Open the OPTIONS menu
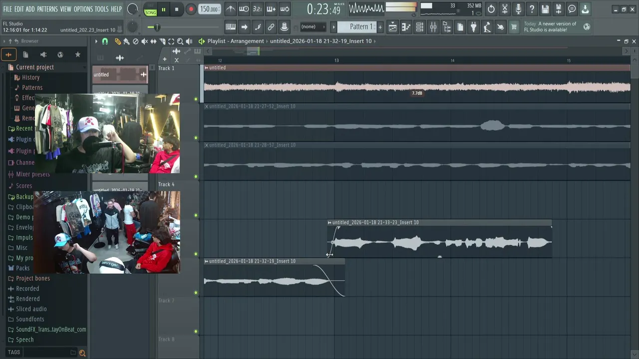Viewport: 639px width, 359px height. click(83, 9)
